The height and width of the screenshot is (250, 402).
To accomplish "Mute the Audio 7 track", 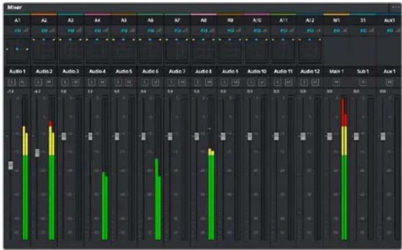I will [x=182, y=82].
